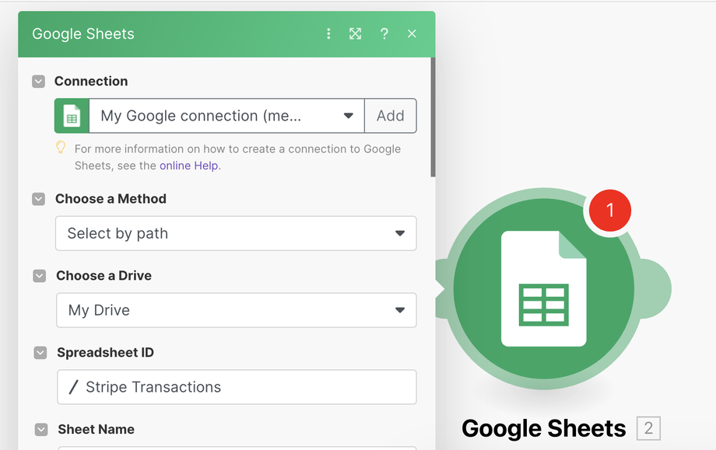
Task: Click the right connector of the Sheets module
Action: pyautogui.click(x=655, y=288)
